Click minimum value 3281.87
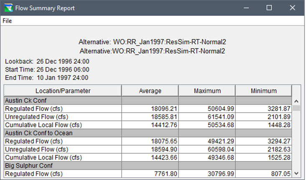Viewport: 306px width, 180px height. 279,109
